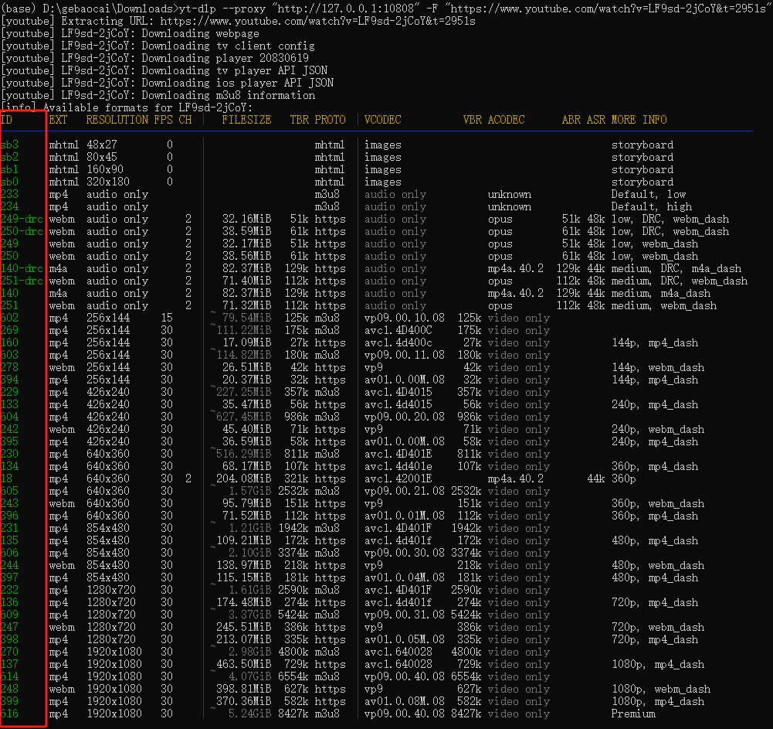Image resolution: width=773 pixels, height=729 pixels.
Task: Click the Premium label in the MORE INFO column
Action: (633, 714)
